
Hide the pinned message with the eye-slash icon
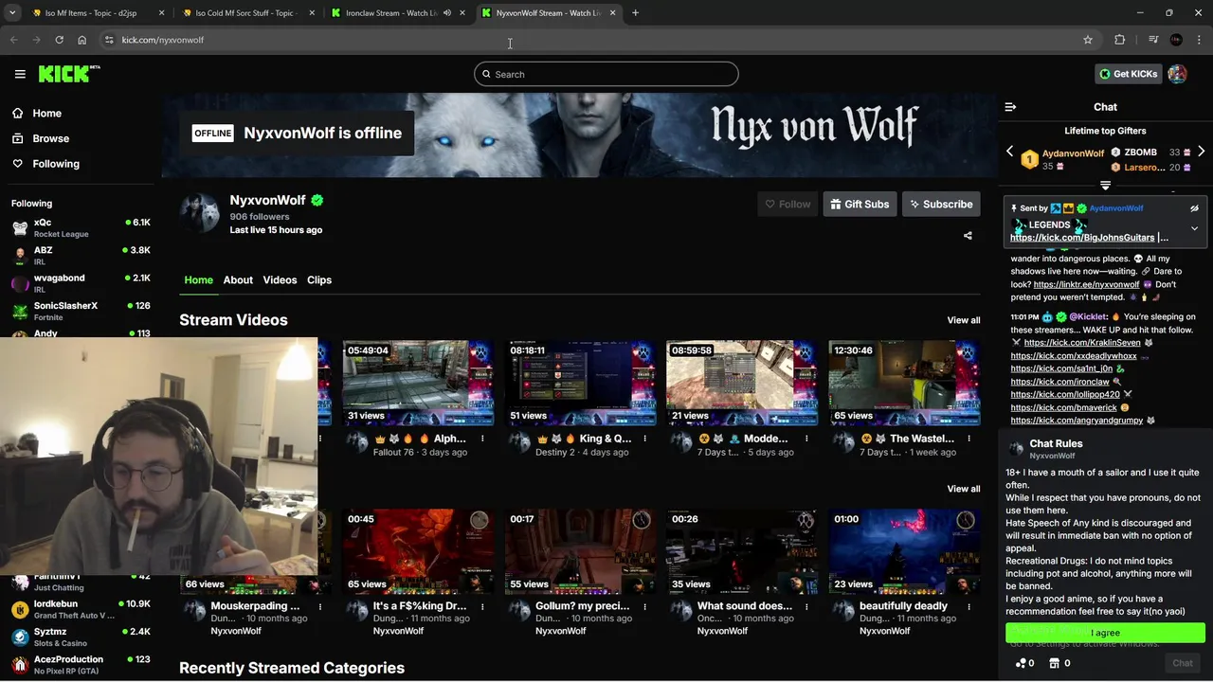pos(1194,208)
